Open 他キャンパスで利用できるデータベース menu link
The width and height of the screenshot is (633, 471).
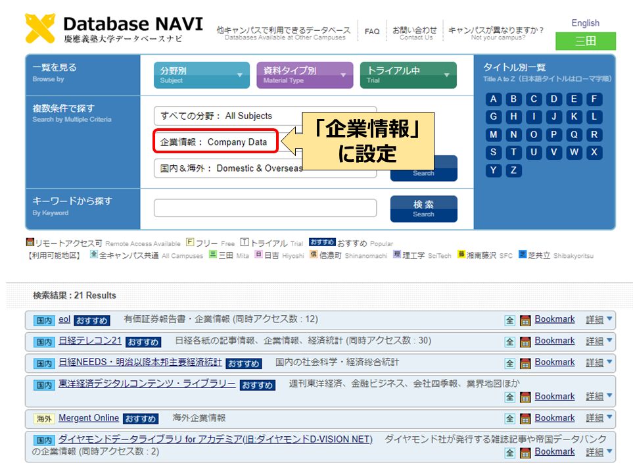point(284,33)
